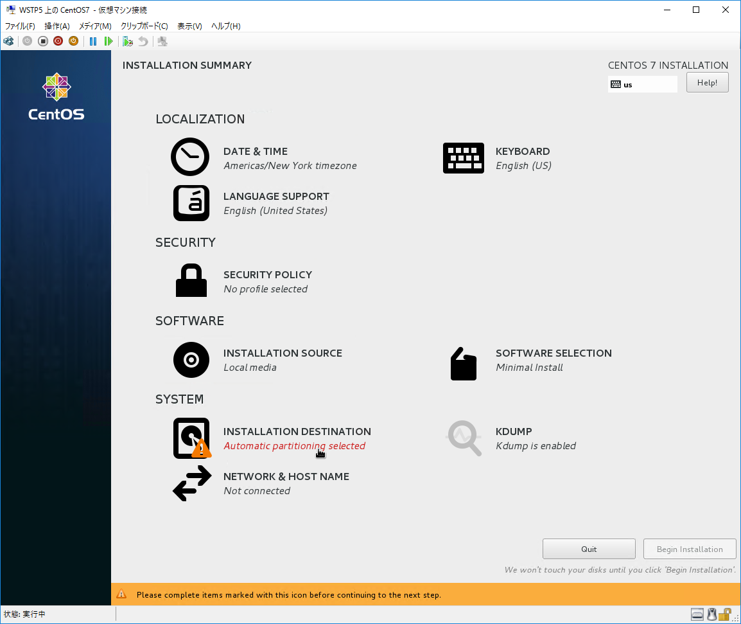Click the CentOS logo in the sidebar
The image size is (741, 624).
57,96
